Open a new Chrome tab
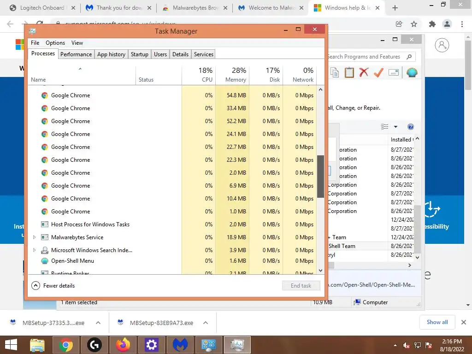Image resolution: width=472 pixels, height=354 pixels. (x=395, y=8)
